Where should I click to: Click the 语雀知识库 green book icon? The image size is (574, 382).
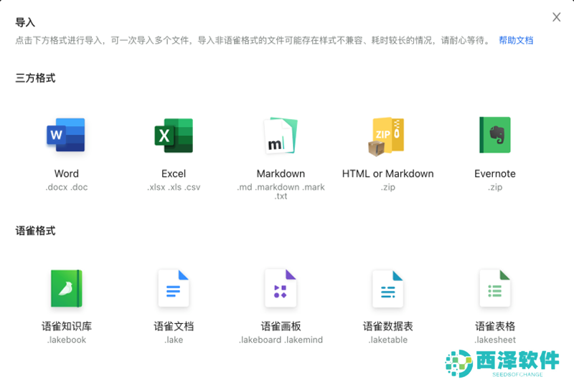66,289
